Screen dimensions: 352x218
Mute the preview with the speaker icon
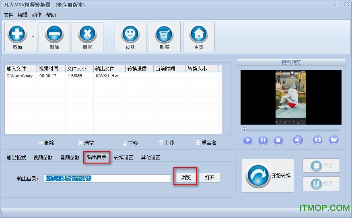pos(298,140)
